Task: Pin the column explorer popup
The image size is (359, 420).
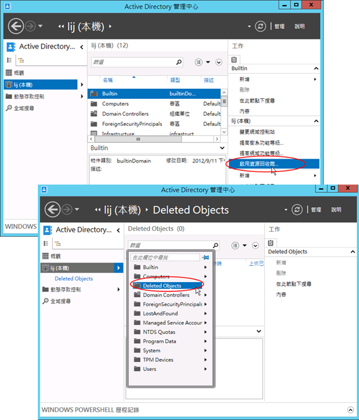Action: point(206,258)
